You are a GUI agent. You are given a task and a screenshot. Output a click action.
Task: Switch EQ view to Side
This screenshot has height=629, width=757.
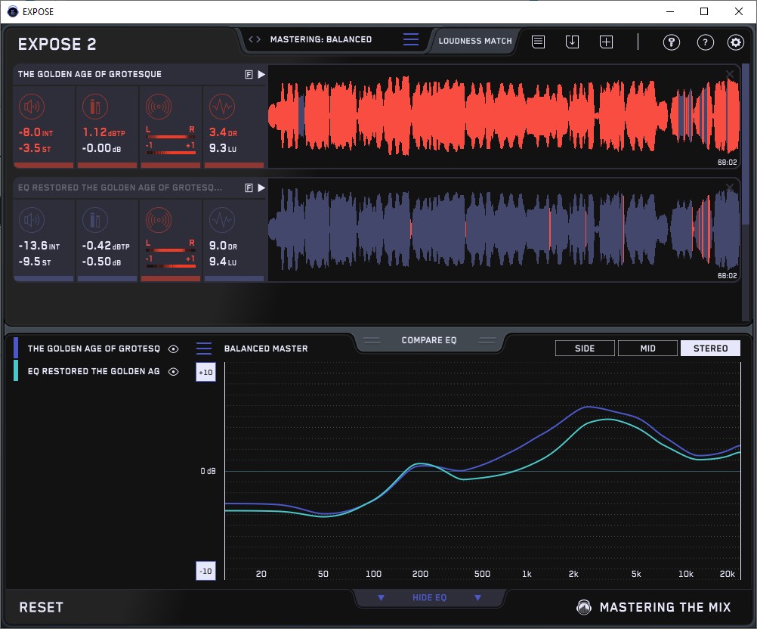(585, 349)
